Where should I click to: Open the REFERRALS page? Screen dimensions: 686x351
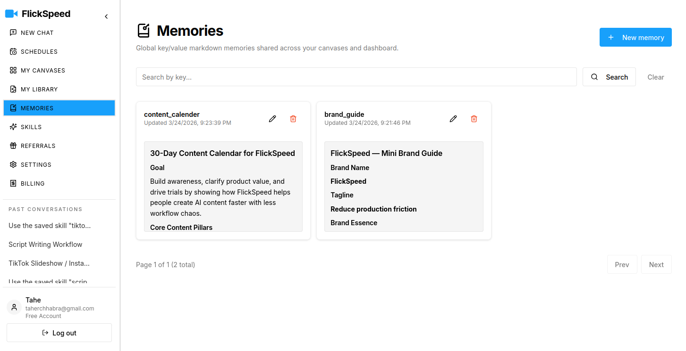[x=59, y=146]
